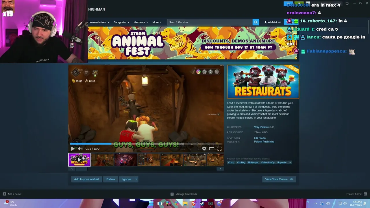Viewport: 370px width, 208px height.
Task: Mute the trailer volume speaker icon
Action: pos(80,148)
